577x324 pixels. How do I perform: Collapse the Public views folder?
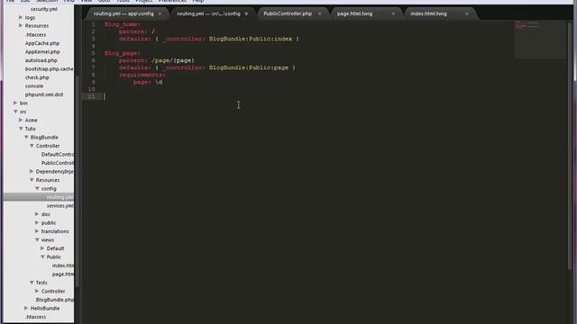pos(42,256)
